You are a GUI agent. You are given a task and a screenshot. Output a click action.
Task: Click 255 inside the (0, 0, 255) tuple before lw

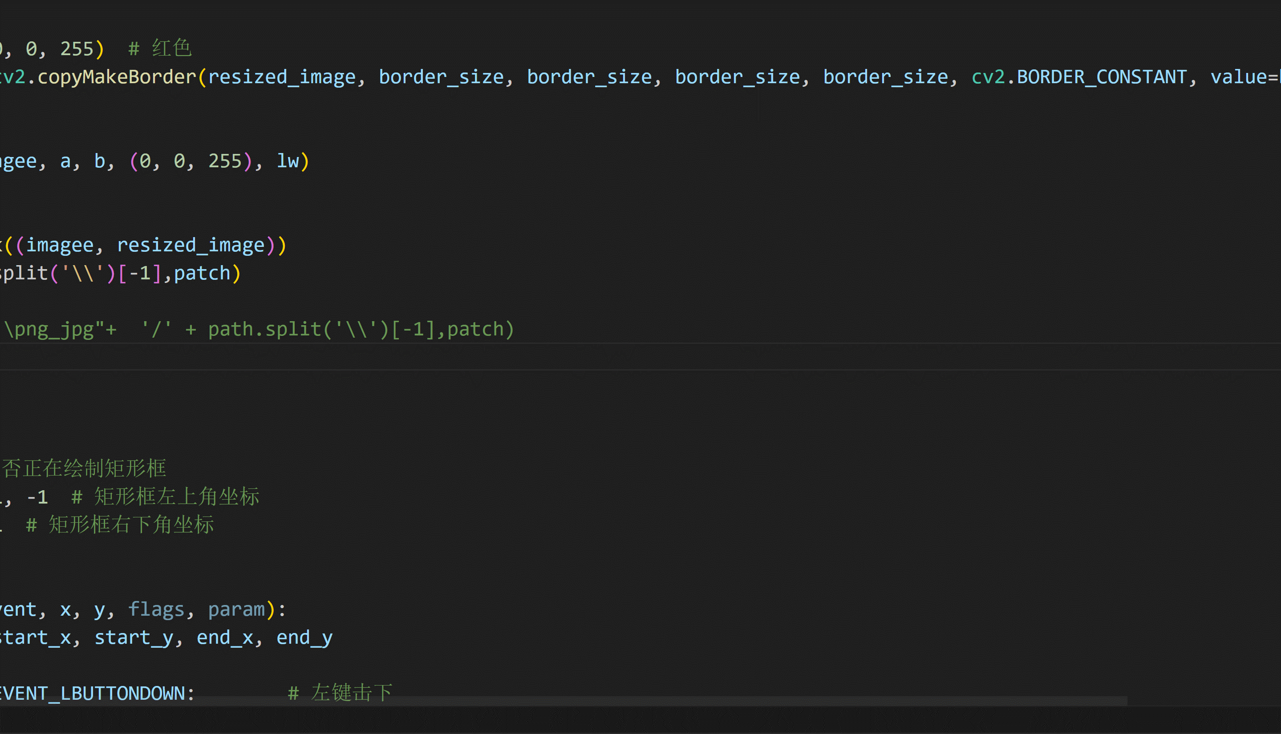click(225, 161)
